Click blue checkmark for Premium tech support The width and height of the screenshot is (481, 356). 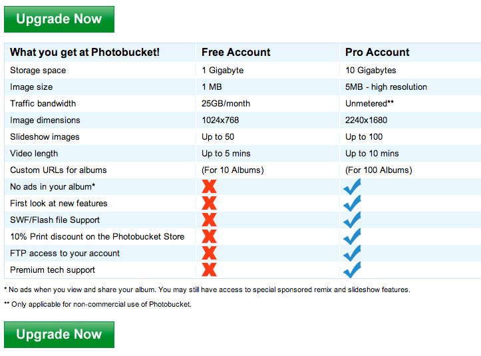point(353,270)
